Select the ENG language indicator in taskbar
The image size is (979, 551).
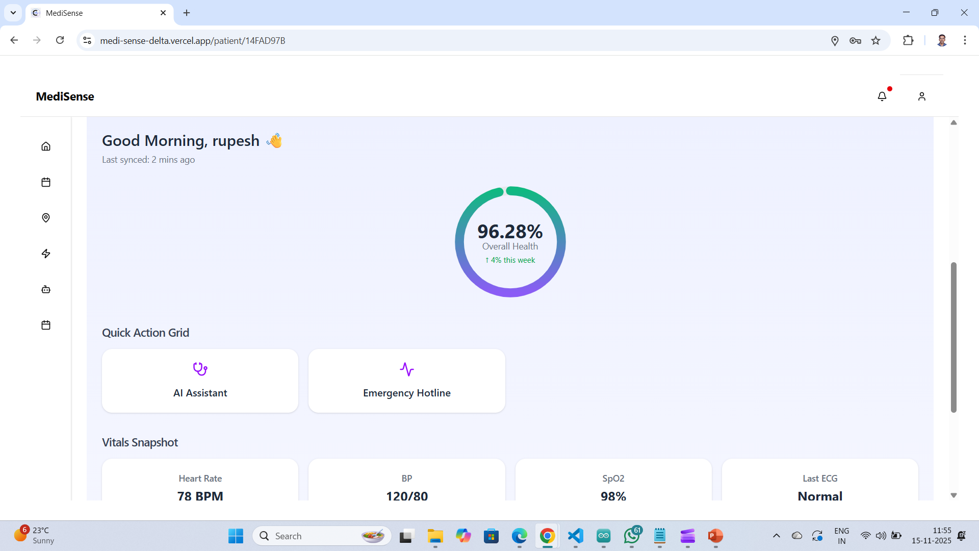point(841,536)
